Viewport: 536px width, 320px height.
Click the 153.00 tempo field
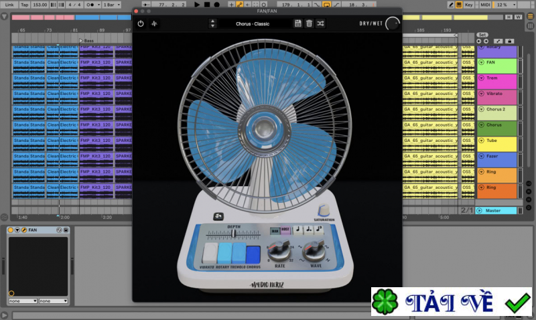tap(40, 5)
